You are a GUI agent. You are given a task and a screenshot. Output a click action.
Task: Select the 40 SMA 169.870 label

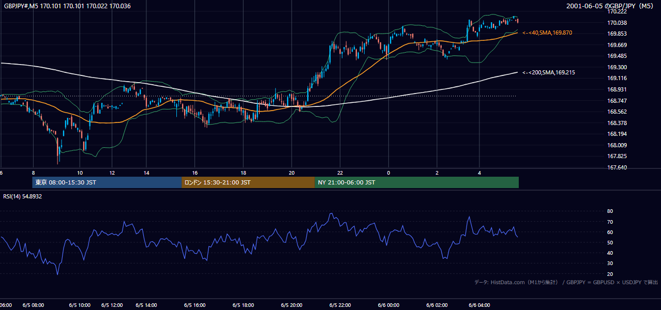coord(547,33)
